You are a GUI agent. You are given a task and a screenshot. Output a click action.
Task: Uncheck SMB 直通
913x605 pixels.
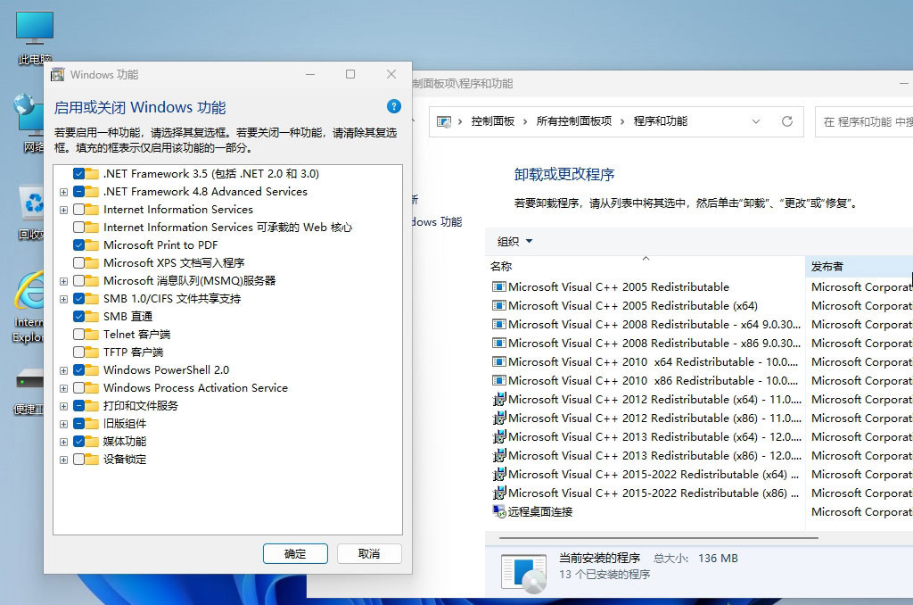(79, 316)
